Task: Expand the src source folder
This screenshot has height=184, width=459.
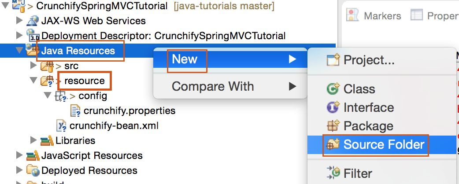Action: (34, 66)
